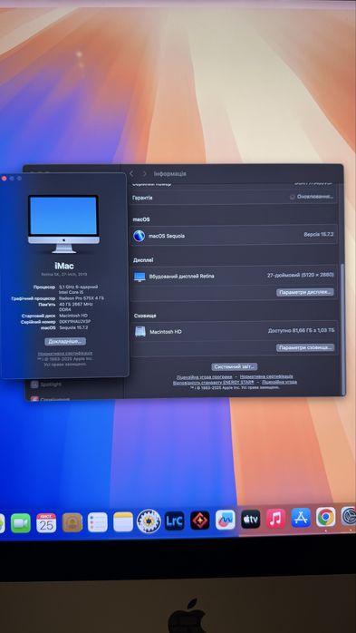Click the macOS Sequoia icon in Information pane
The width and height of the screenshot is (356, 633).
[140, 236]
